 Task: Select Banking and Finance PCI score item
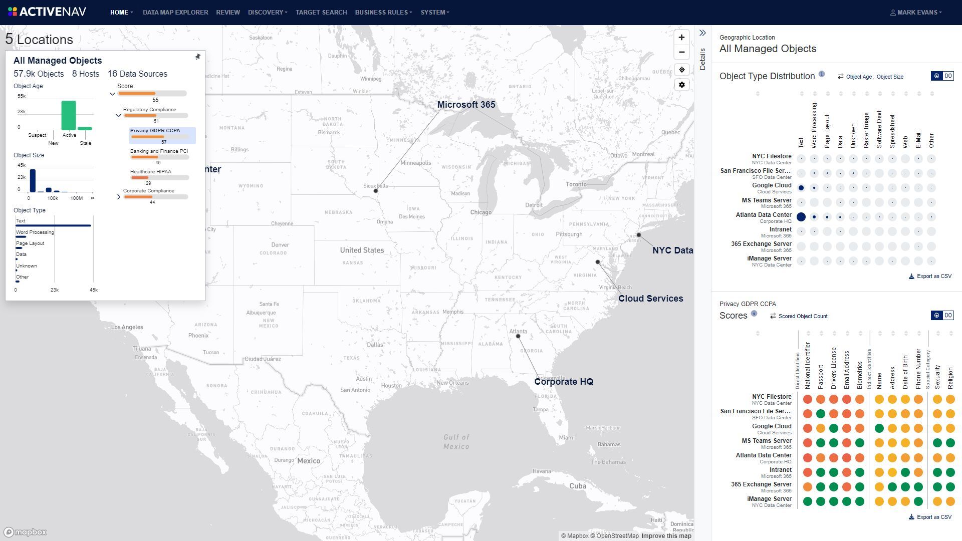tap(159, 156)
